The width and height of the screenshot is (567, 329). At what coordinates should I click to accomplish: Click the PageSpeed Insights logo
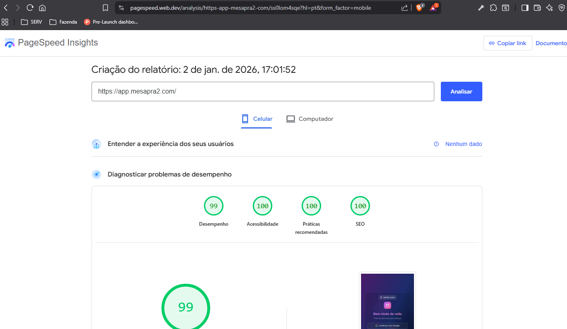pyautogui.click(x=51, y=43)
